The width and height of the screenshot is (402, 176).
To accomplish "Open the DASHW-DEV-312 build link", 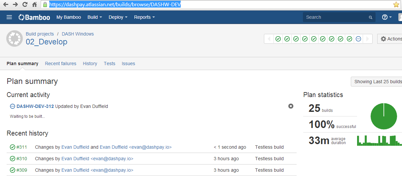I will click(x=35, y=106).
